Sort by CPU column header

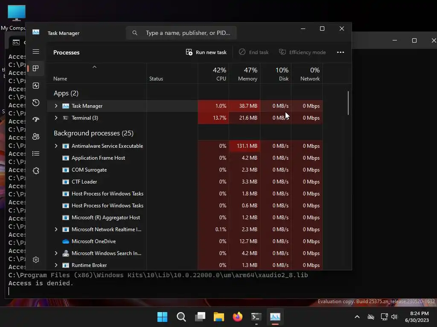[x=214, y=74]
